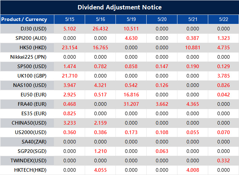Click the UK100 (GBP) product cell

click(29, 76)
